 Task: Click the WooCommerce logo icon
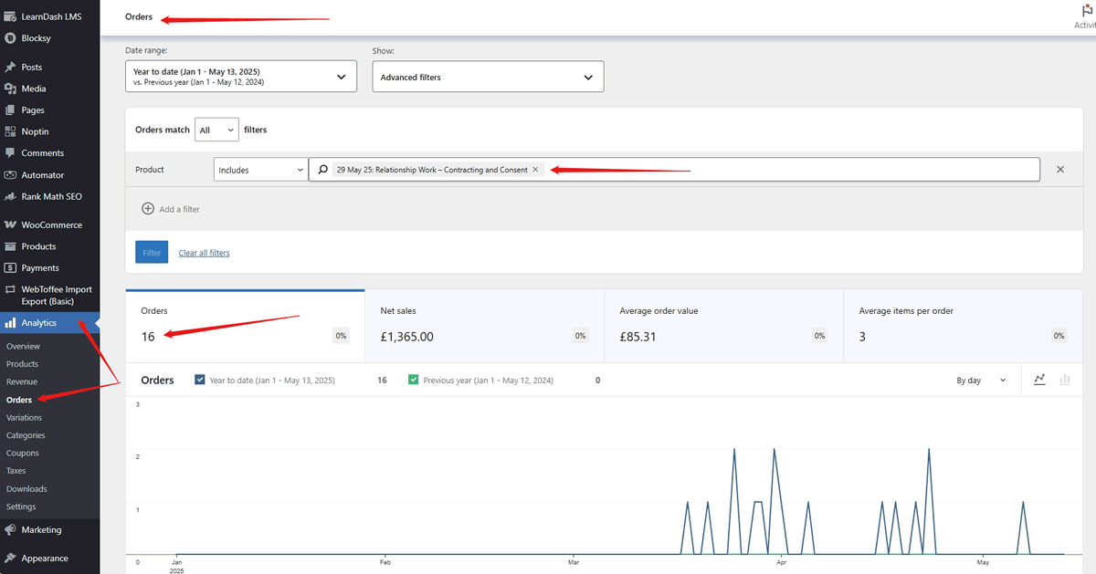coord(10,224)
